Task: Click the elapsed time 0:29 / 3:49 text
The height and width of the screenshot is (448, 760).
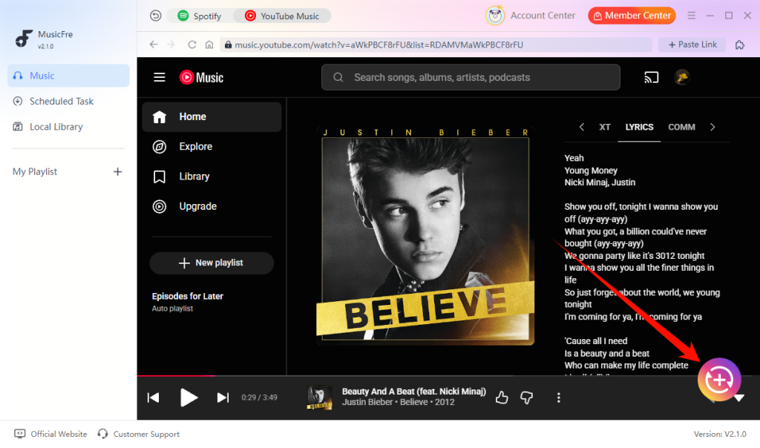Action: (259, 398)
